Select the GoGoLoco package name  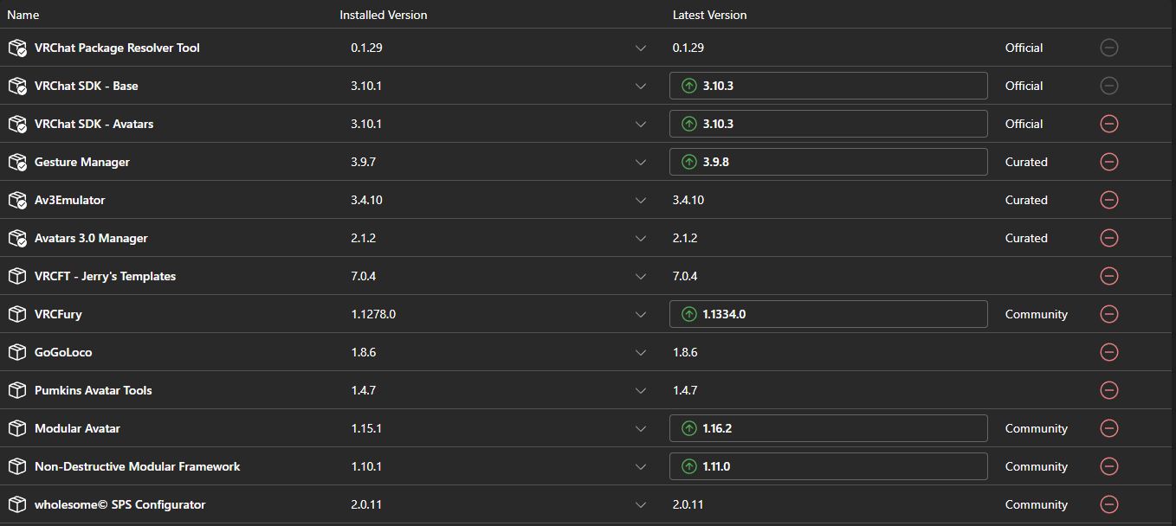(x=63, y=352)
